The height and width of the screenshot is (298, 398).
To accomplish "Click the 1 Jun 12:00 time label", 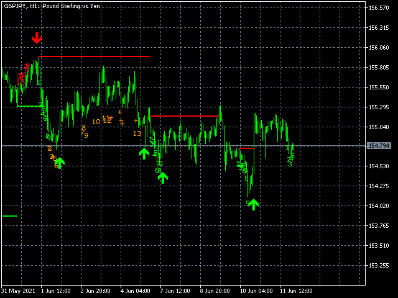I will click(56, 291).
